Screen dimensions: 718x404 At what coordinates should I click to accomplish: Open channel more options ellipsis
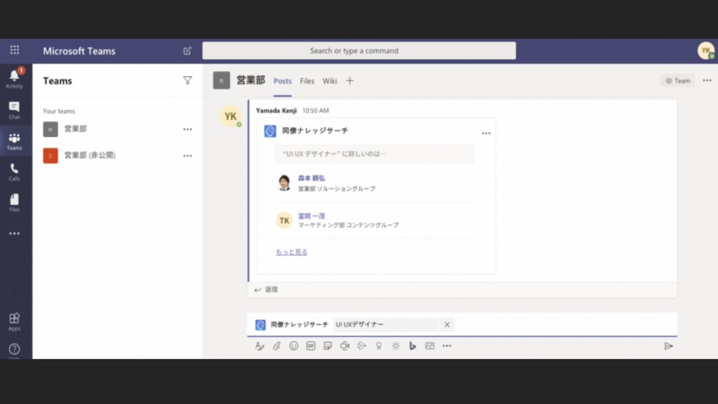[707, 80]
